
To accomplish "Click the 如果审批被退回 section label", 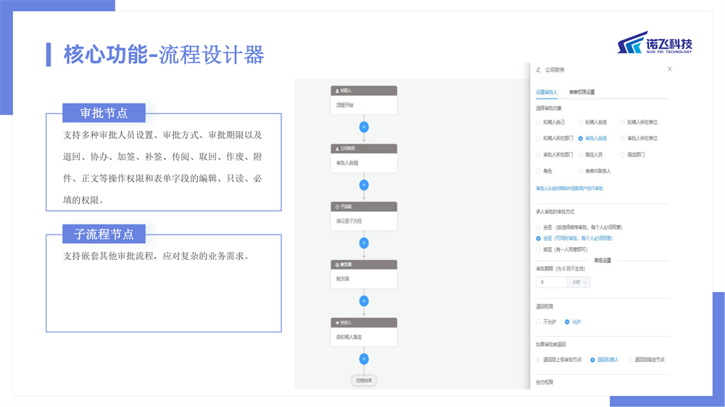I will point(551,344).
